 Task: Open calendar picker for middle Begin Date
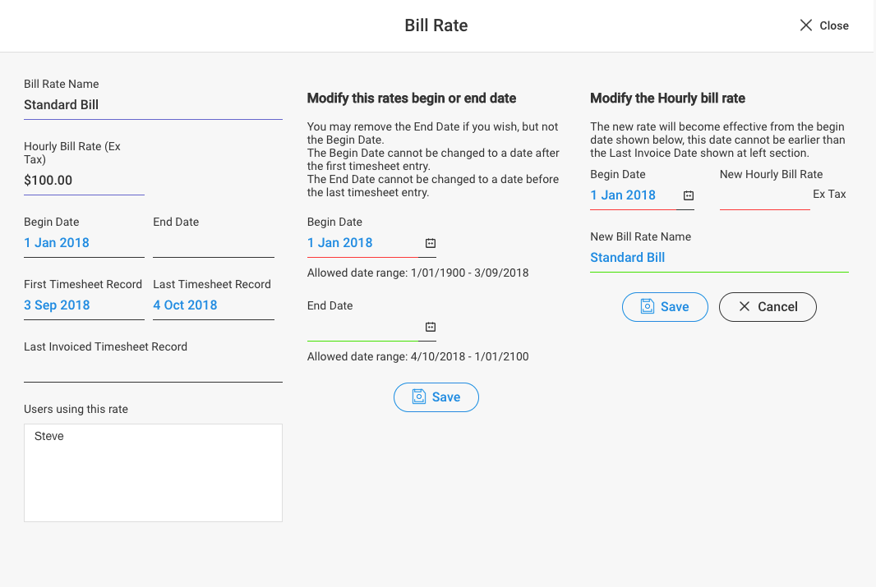pos(430,243)
